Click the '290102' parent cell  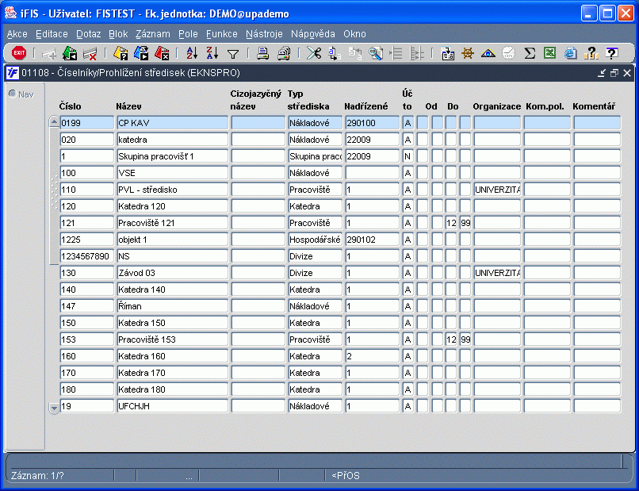point(372,240)
